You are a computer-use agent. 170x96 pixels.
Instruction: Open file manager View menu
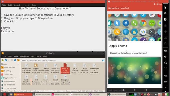[16, 56]
